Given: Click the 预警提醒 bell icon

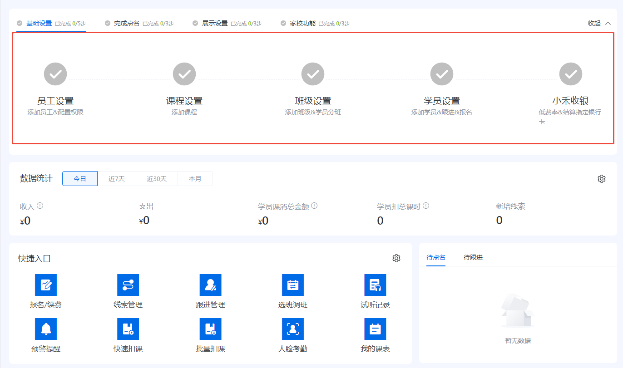Looking at the screenshot, I should (46, 329).
